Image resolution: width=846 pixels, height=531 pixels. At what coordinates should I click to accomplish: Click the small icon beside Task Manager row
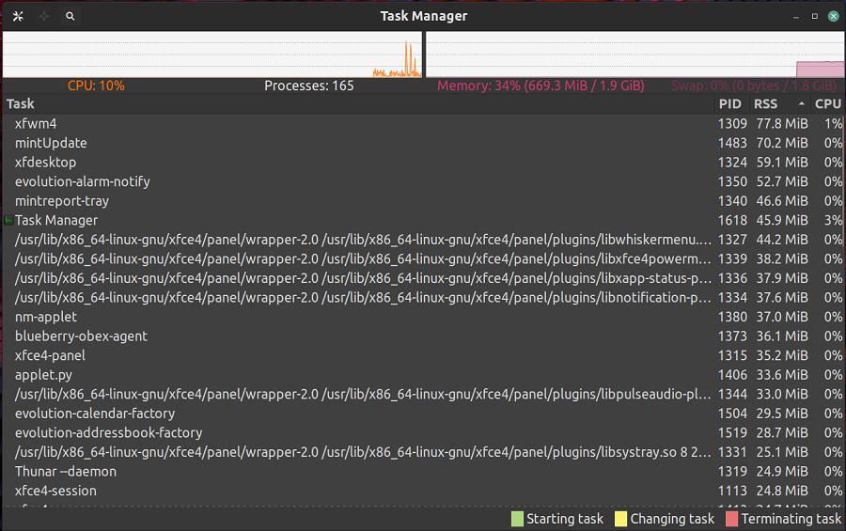[8, 220]
